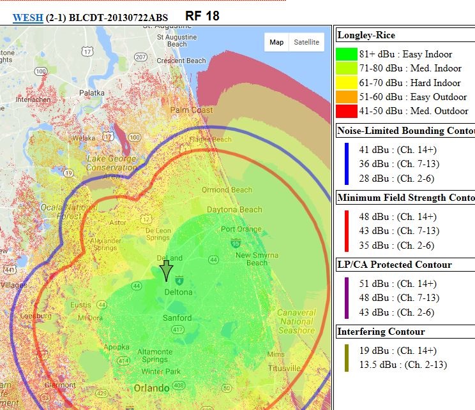
Task: Switch to Satellite imagery view
Action: coord(306,42)
